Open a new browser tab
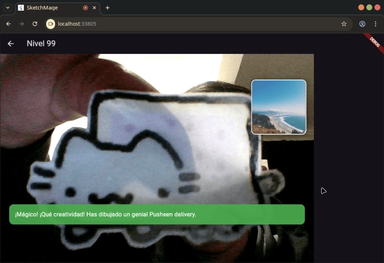Image resolution: width=384 pixels, height=263 pixels. [x=107, y=8]
